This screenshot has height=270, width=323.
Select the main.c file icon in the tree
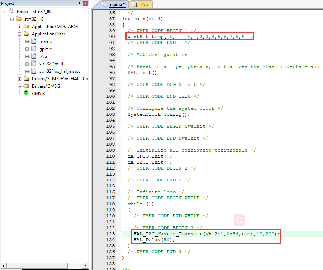[34, 41]
